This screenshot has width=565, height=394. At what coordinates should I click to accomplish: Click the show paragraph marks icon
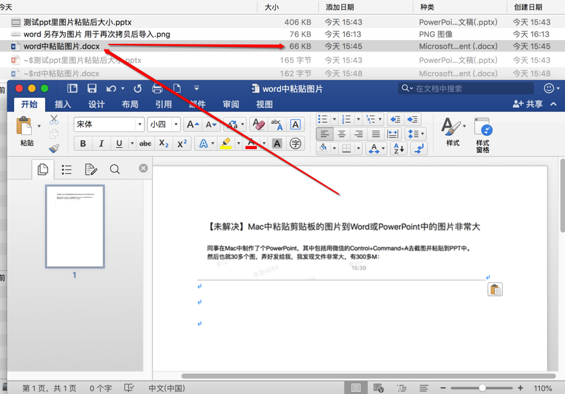[419, 148]
